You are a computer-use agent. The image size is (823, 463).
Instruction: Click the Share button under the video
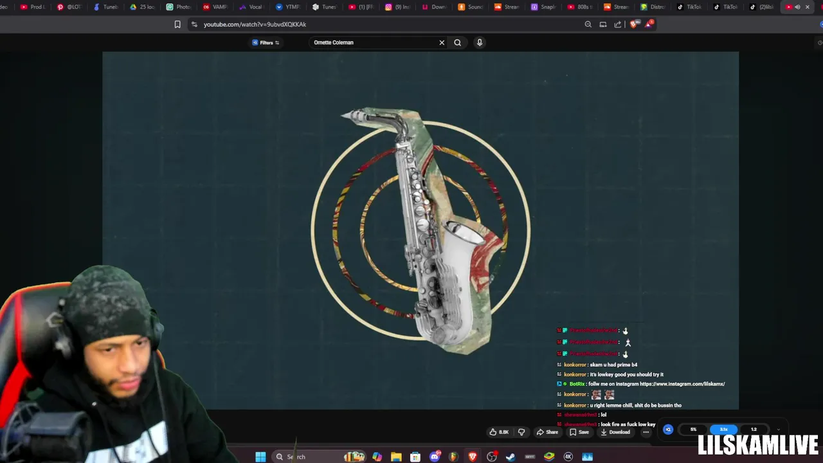(548, 432)
